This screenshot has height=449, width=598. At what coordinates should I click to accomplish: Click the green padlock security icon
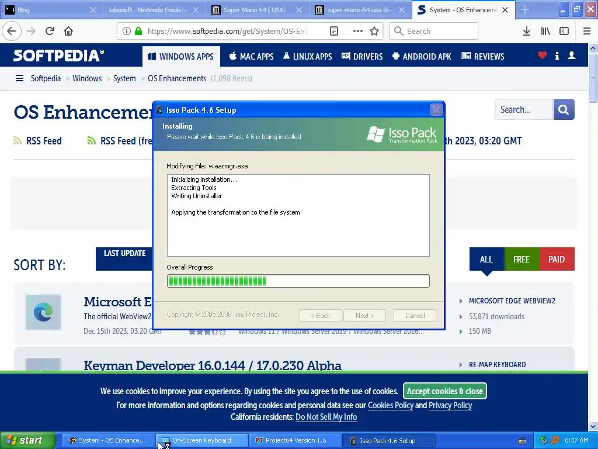coord(138,31)
